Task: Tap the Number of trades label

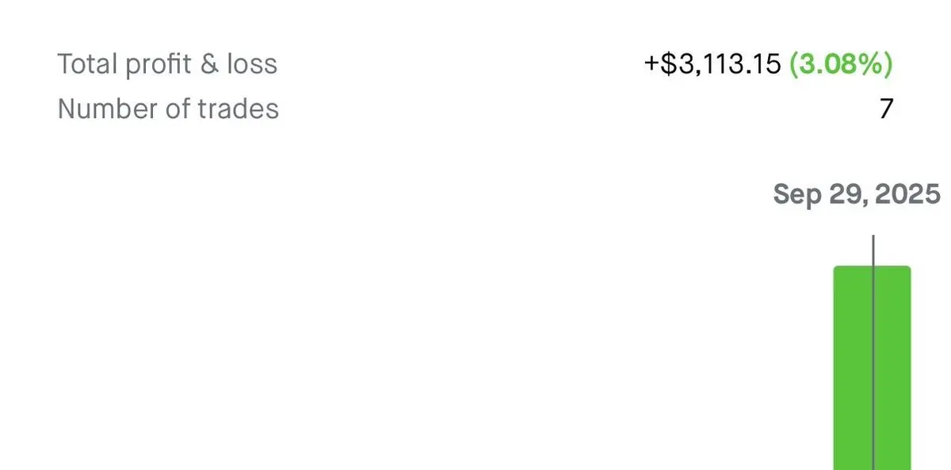Action: [x=168, y=109]
